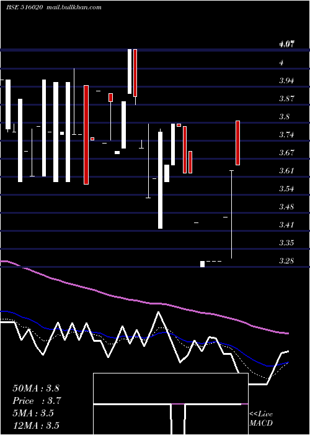310x435 pixels.
Task: Click the tall white candlestick reaching 4.07
Action: [130, 71]
